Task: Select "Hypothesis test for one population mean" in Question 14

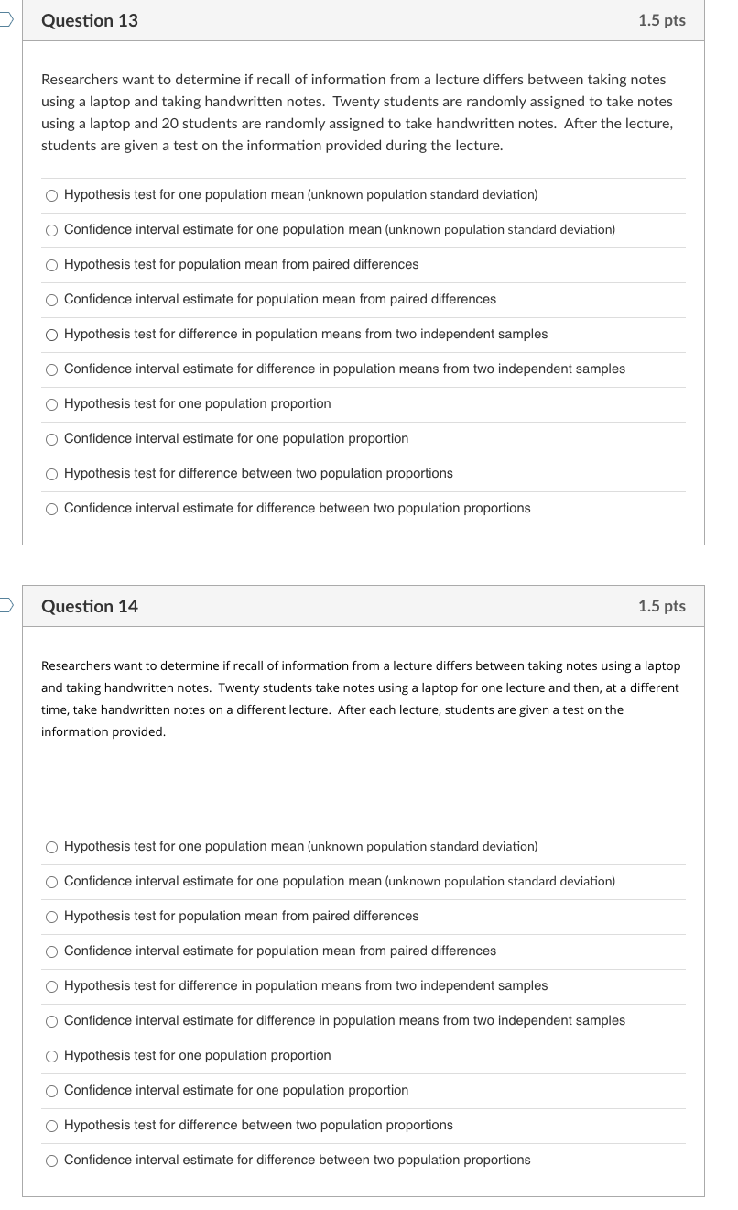Action: point(52,846)
